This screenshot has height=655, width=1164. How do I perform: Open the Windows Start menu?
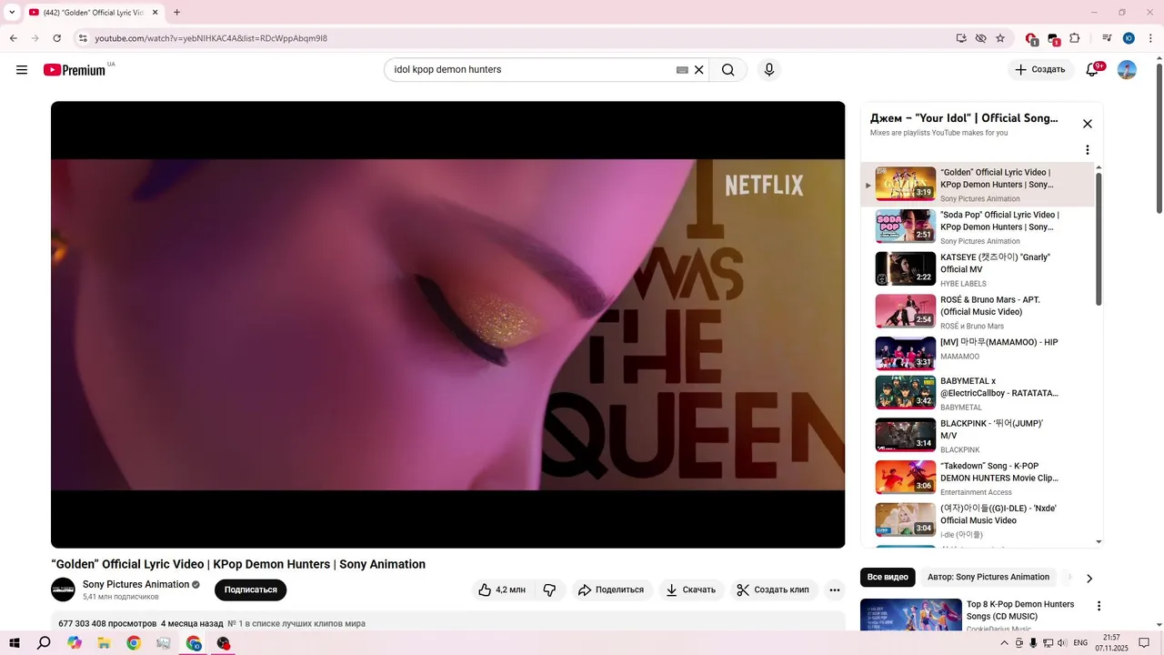click(x=15, y=643)
